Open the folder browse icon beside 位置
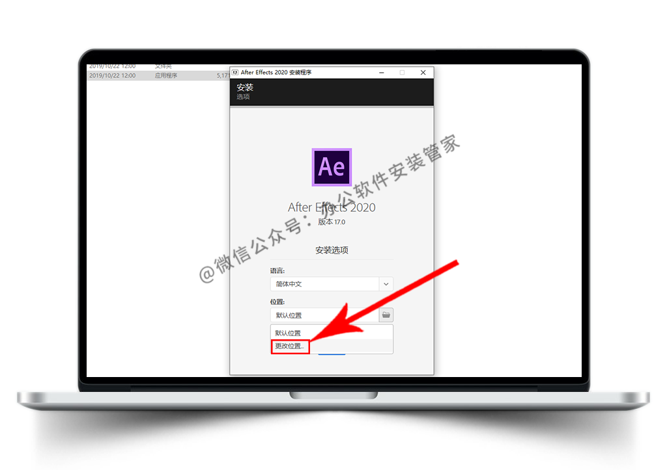Image resolution: width=667 pixels, height=470 pixels. (x=386, y=315)
